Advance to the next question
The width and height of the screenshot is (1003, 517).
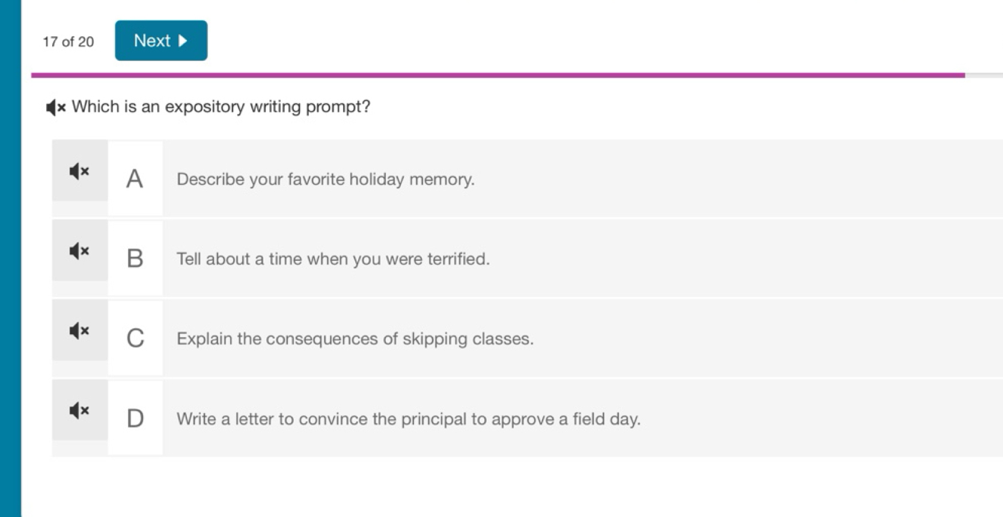coord(160,40)
